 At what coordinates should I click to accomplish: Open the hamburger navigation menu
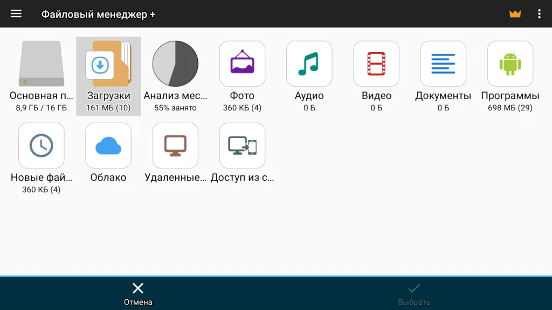tap(16, 13)
